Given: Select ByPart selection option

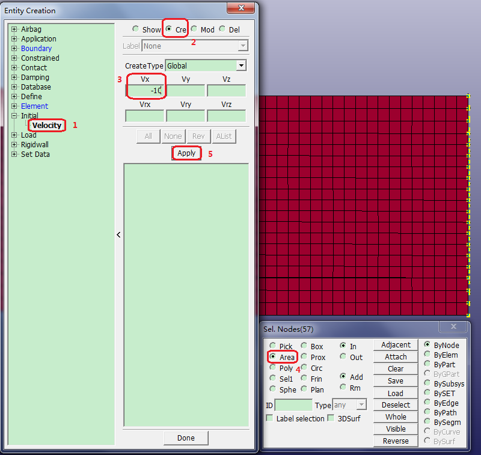Looking at the screenshot, I should (427, 365).
